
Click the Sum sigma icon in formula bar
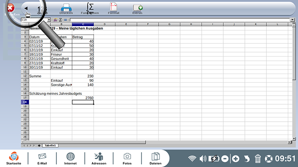(x=61, y=20)
